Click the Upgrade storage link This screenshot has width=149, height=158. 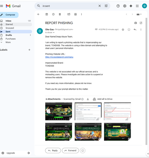(x=16, y=153)
